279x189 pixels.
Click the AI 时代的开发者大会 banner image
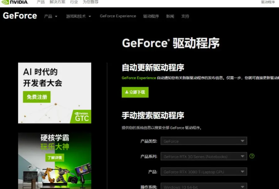pyautogui.click(x=55, y=93)
